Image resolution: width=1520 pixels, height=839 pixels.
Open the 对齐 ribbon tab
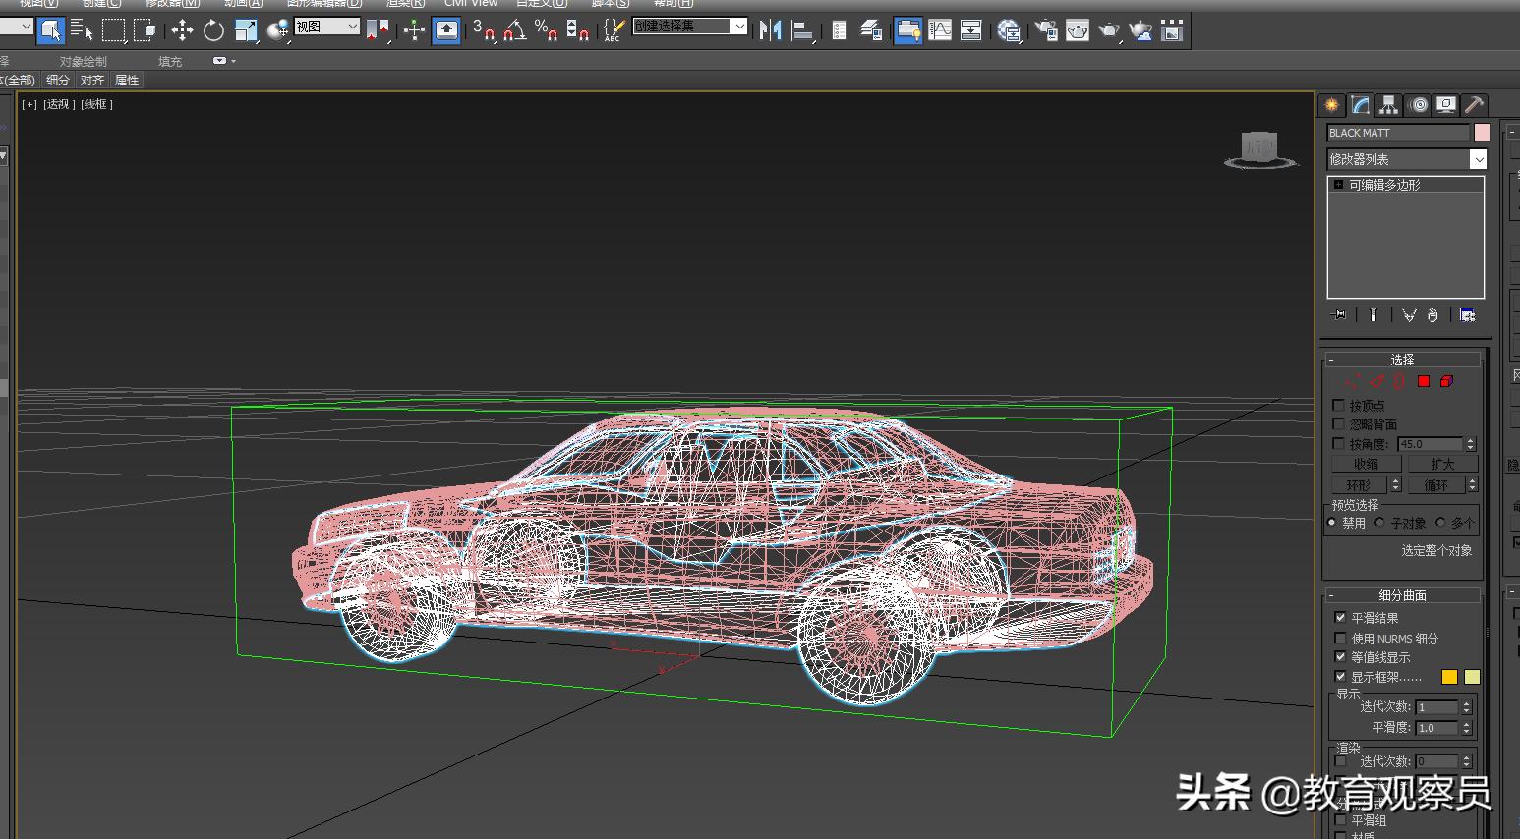coord(92,81)
